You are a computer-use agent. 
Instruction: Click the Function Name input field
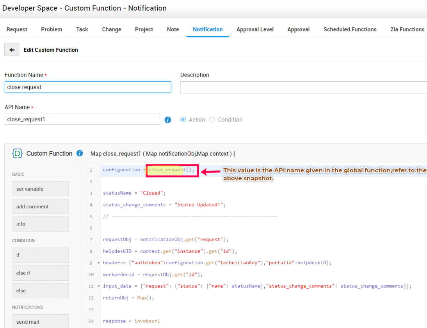pos(88,87)
